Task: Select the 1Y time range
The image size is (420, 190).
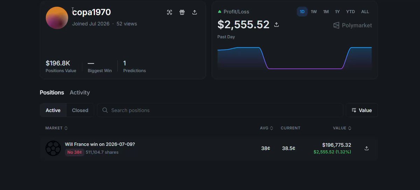Action: (x=337, y=12)
